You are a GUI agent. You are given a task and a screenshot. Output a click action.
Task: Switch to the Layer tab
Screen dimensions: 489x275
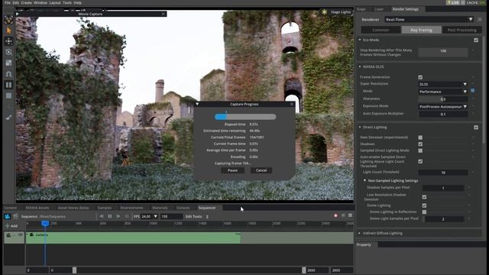point(379,9)
